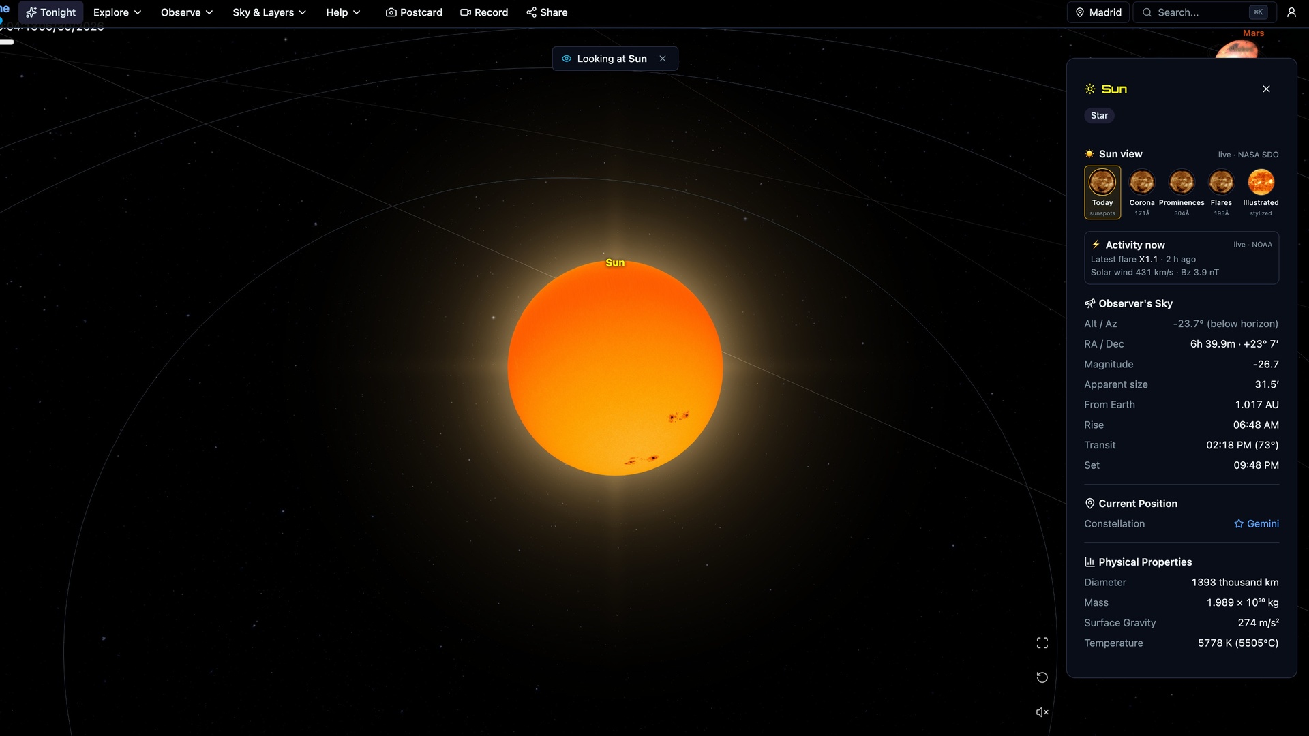Expand the Explore menu
The image size is (1309, 736).
tap(117, 12)
